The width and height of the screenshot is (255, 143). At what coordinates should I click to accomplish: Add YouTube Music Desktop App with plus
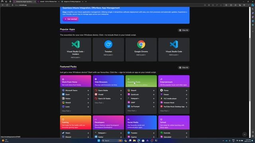coord(186,107)
